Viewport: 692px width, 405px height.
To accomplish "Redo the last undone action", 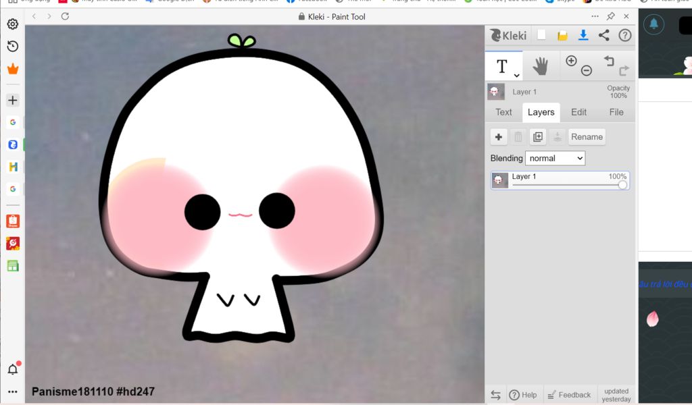I will [x=624, y=70].
